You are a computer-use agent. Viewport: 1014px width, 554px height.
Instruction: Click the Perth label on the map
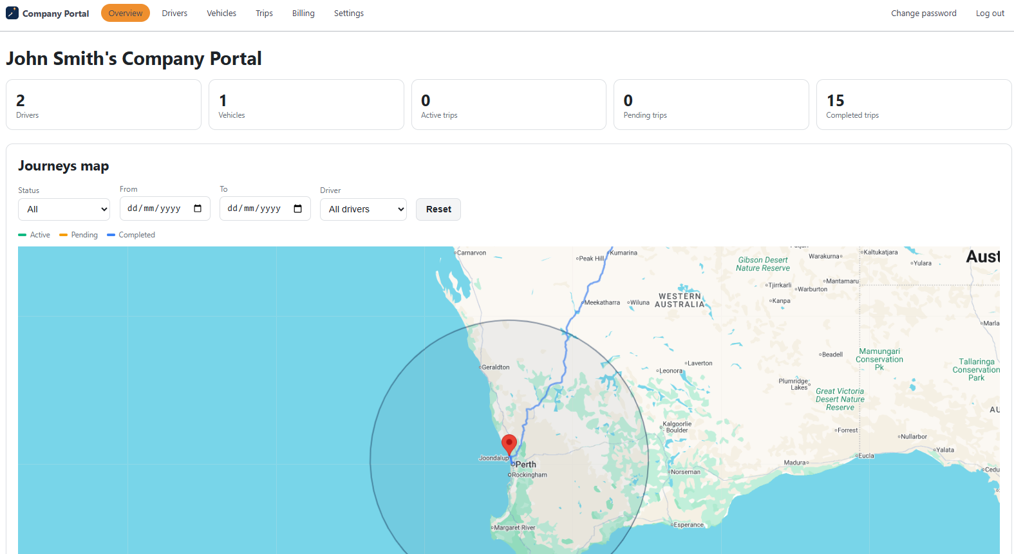(x=526, y=465)
